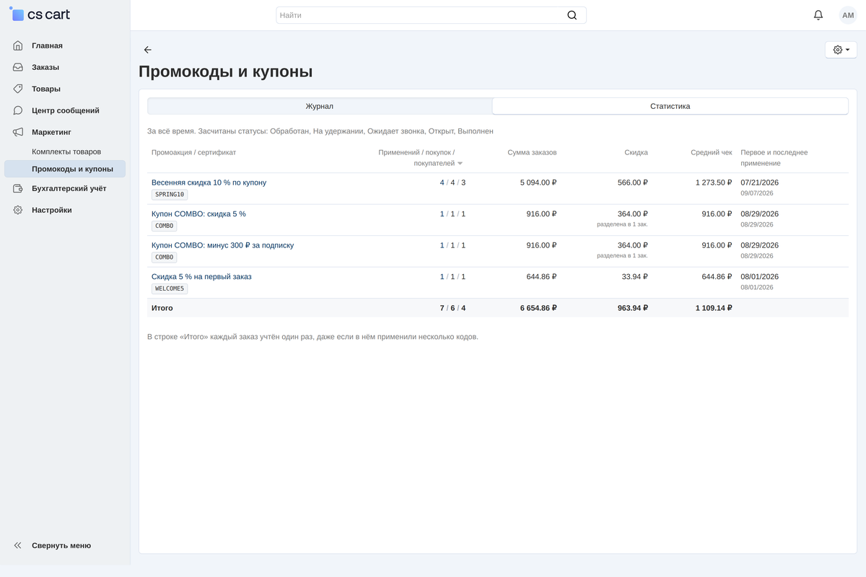Click the gear icon beside Настройки
866x577 pixels.
18,210
